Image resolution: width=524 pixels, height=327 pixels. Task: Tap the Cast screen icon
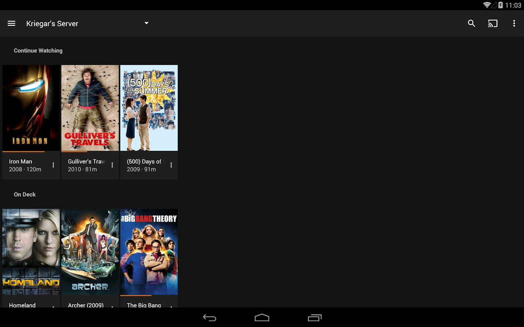click(x=493, y=24)
